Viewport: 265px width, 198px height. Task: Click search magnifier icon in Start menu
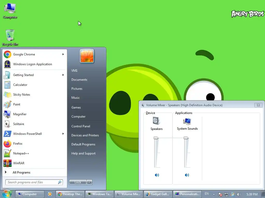point(60,182)
